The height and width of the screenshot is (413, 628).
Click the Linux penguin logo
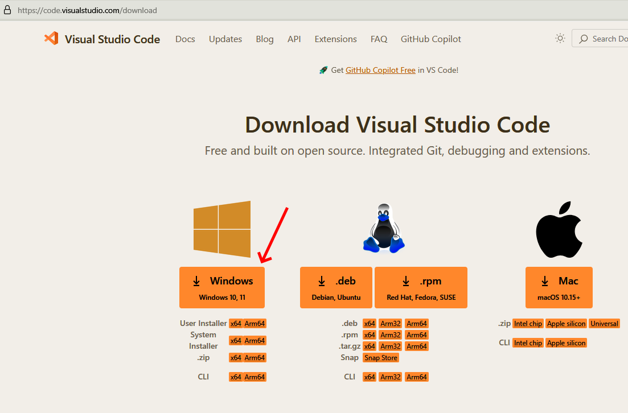tap(384, 229)
